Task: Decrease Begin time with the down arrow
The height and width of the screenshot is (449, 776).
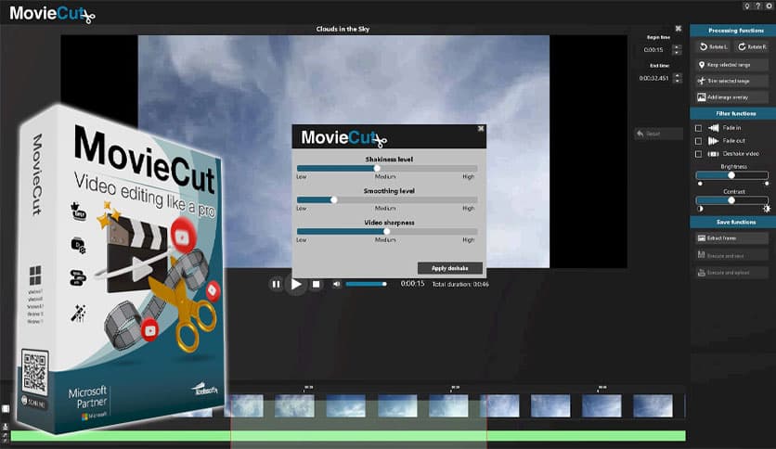Action: pyautogui.click(x=678, y=53)
